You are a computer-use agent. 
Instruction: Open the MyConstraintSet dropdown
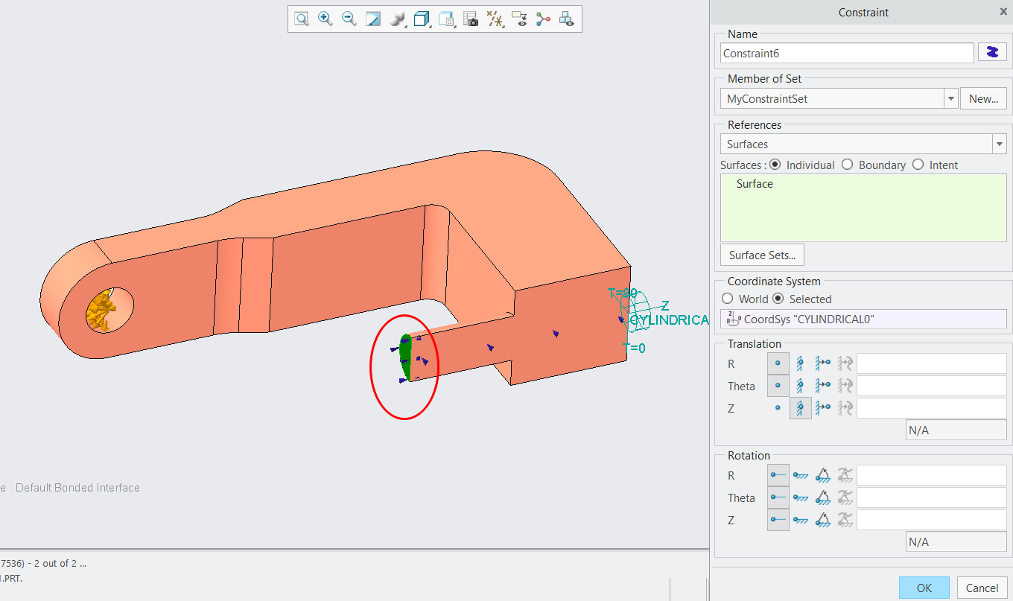[951, 98]
